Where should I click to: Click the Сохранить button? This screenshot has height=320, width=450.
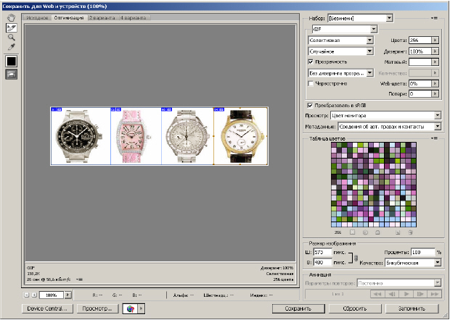click(x=298, y=308)
